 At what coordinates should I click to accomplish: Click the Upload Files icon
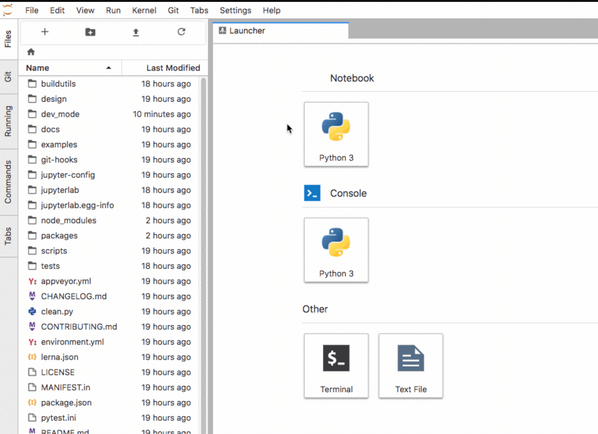tap(136, 32)
